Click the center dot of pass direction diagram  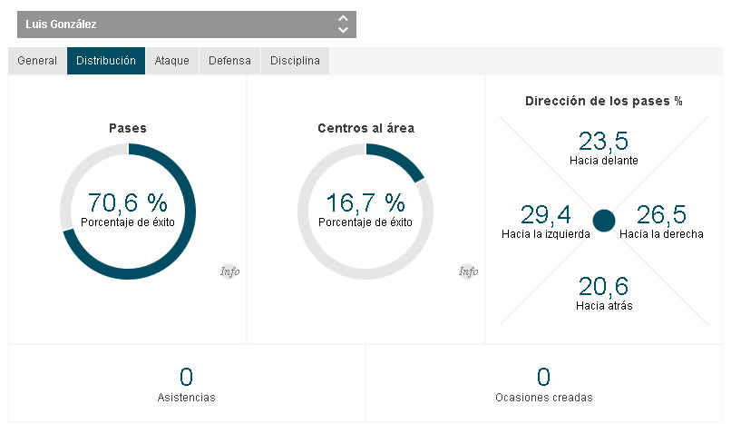(x=604, y=221)
